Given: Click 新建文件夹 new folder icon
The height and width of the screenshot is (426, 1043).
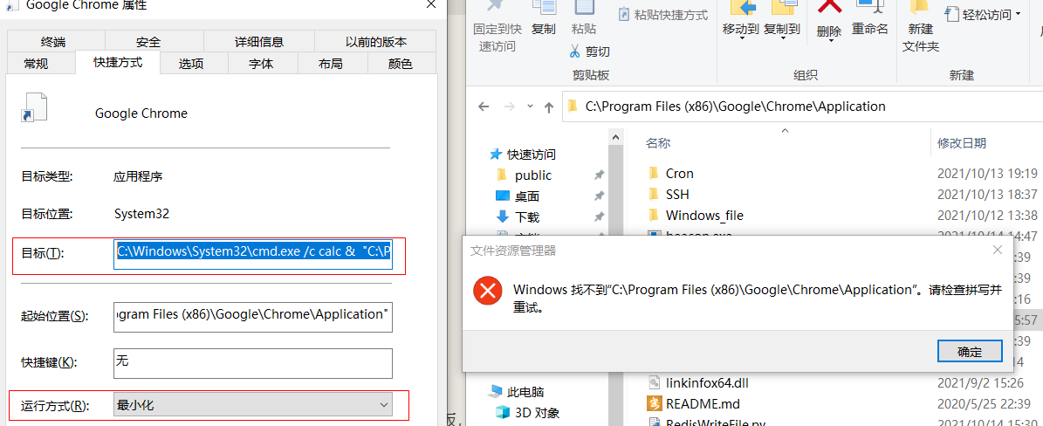Looking at the screenshot, I should (x=920, y=8).
